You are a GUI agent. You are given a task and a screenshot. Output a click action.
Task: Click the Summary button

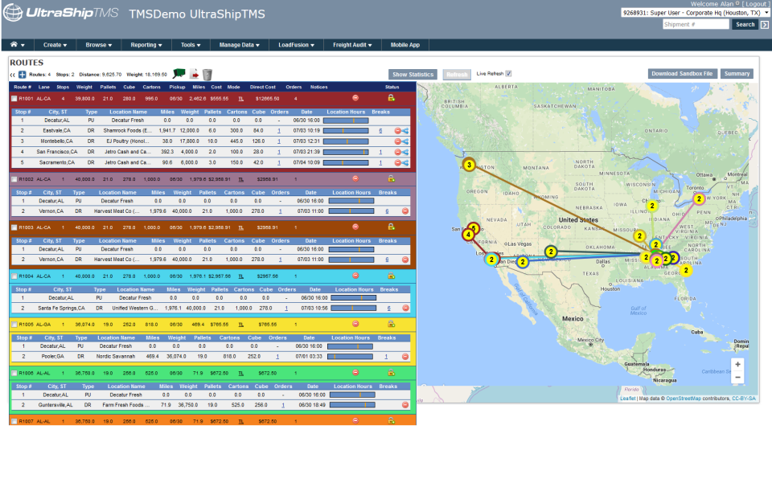pyautogui.click(x=737, y=74)
